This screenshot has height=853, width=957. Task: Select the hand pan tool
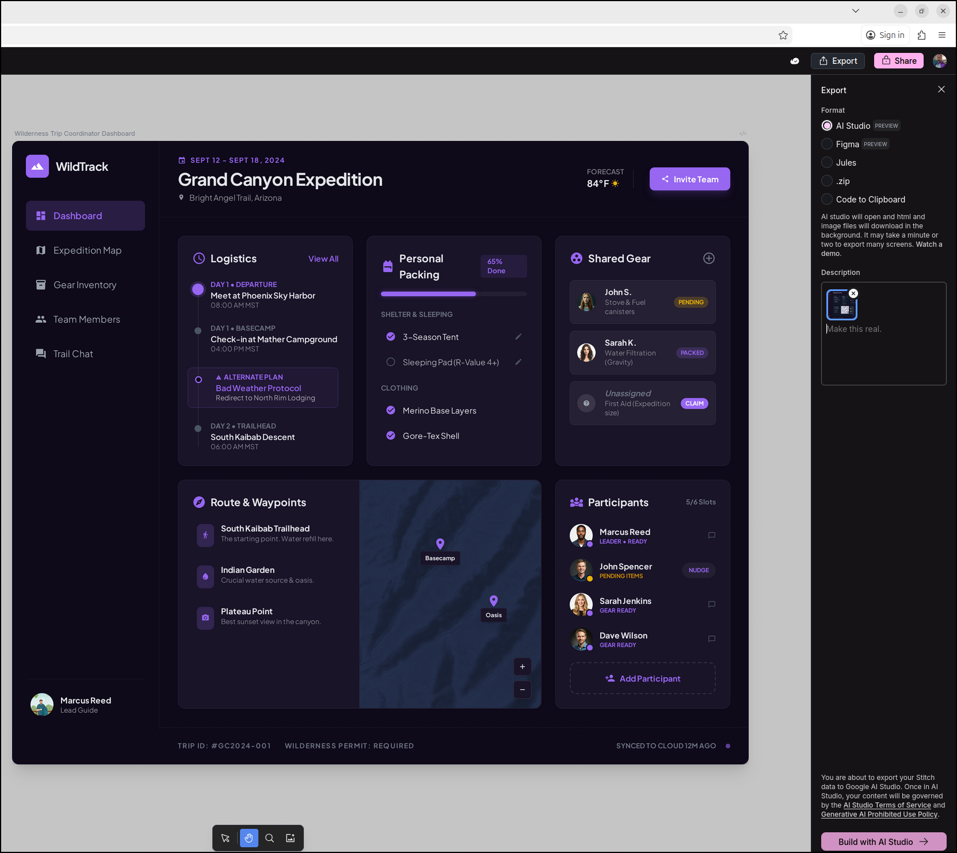coord(249,838)
